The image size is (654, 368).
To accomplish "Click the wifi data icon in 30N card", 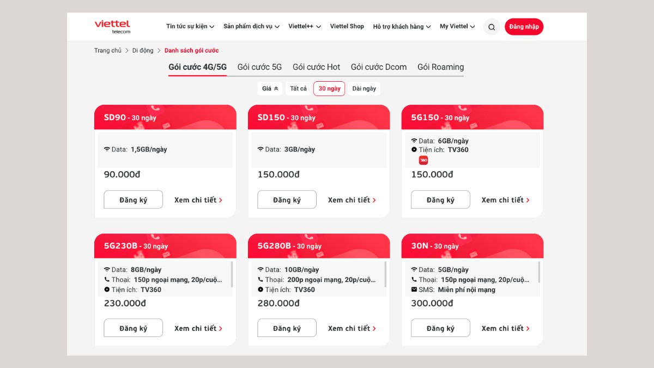I will tap(414, 270).
